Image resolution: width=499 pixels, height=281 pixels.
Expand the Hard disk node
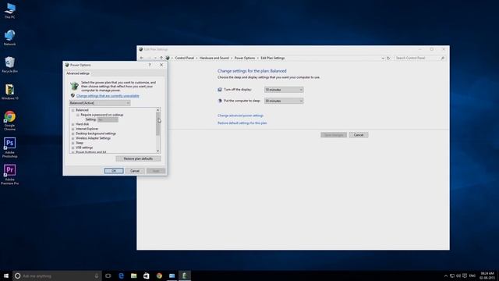73,124
